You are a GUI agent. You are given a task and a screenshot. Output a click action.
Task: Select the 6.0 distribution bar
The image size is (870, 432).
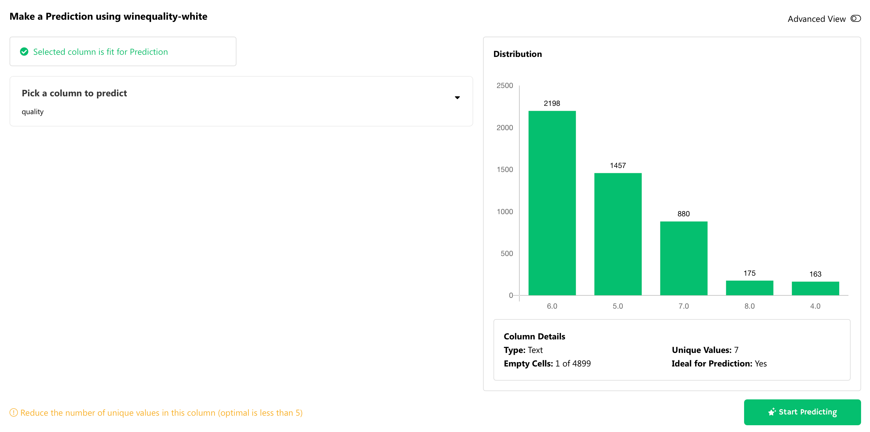pos(552,203)
